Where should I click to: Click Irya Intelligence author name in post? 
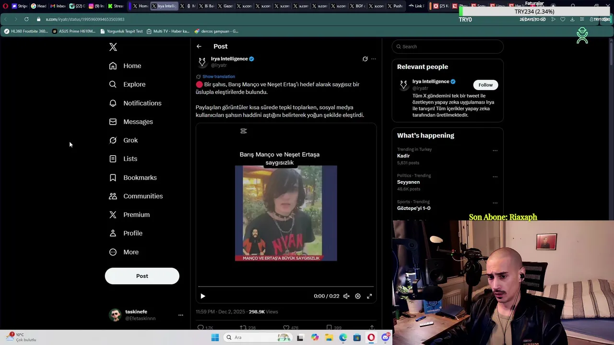coord(229,58)
